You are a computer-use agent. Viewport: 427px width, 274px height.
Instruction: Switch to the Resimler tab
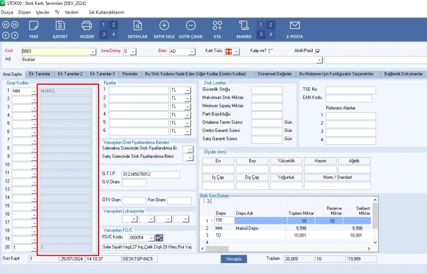click(130, 74)
